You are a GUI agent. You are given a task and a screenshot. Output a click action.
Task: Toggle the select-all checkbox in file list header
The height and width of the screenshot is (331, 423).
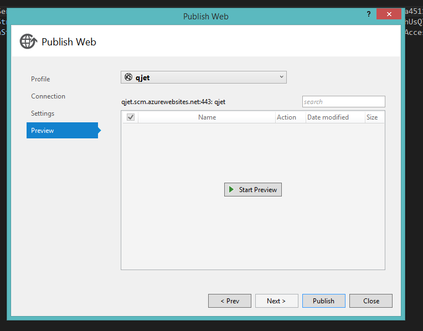(x=131, y=117)
